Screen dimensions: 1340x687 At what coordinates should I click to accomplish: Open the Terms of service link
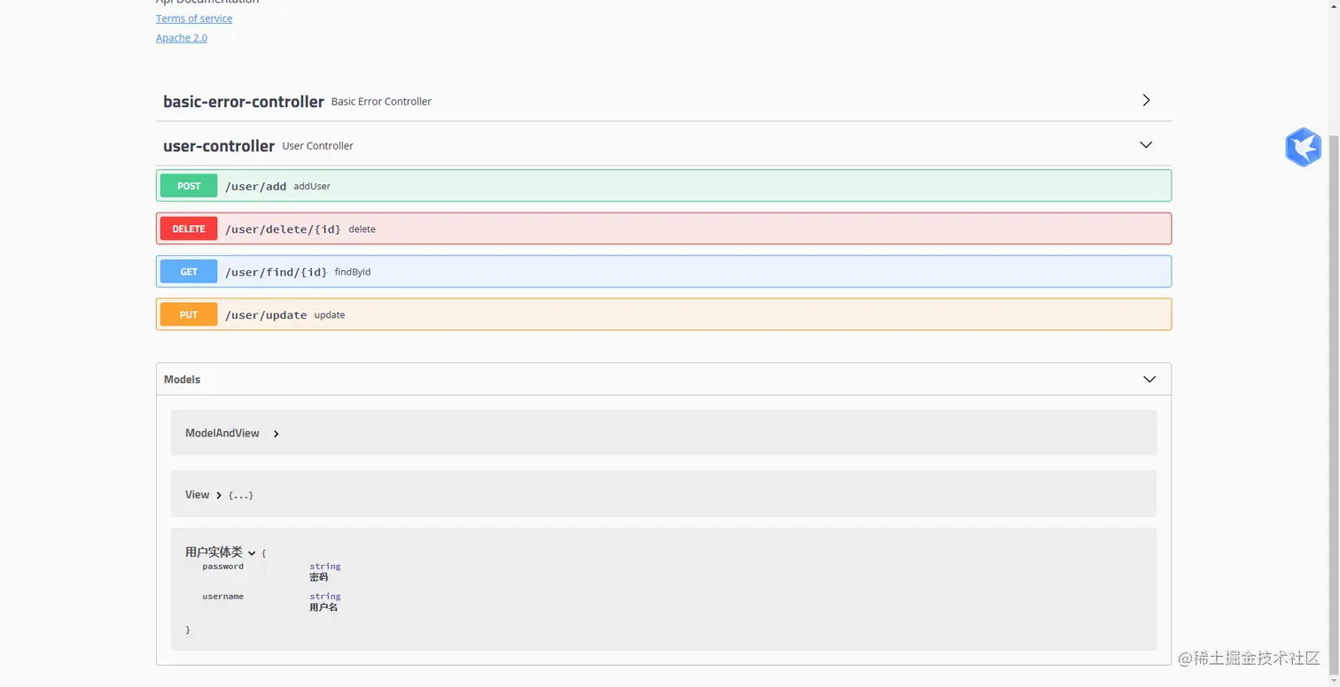[x=194, y=19]
